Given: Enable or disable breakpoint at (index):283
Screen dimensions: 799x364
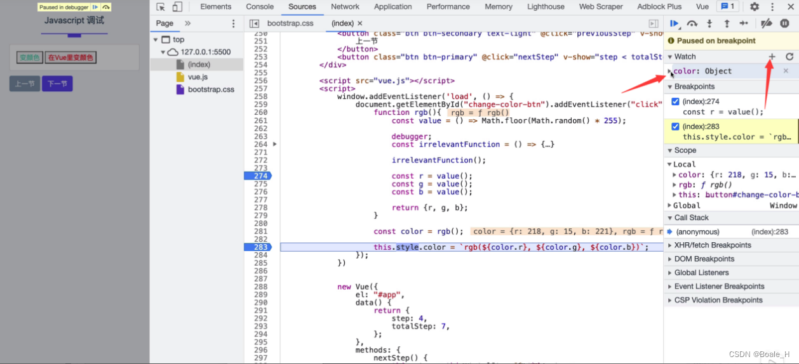Looking at the screenshot, I should (675, 126).
